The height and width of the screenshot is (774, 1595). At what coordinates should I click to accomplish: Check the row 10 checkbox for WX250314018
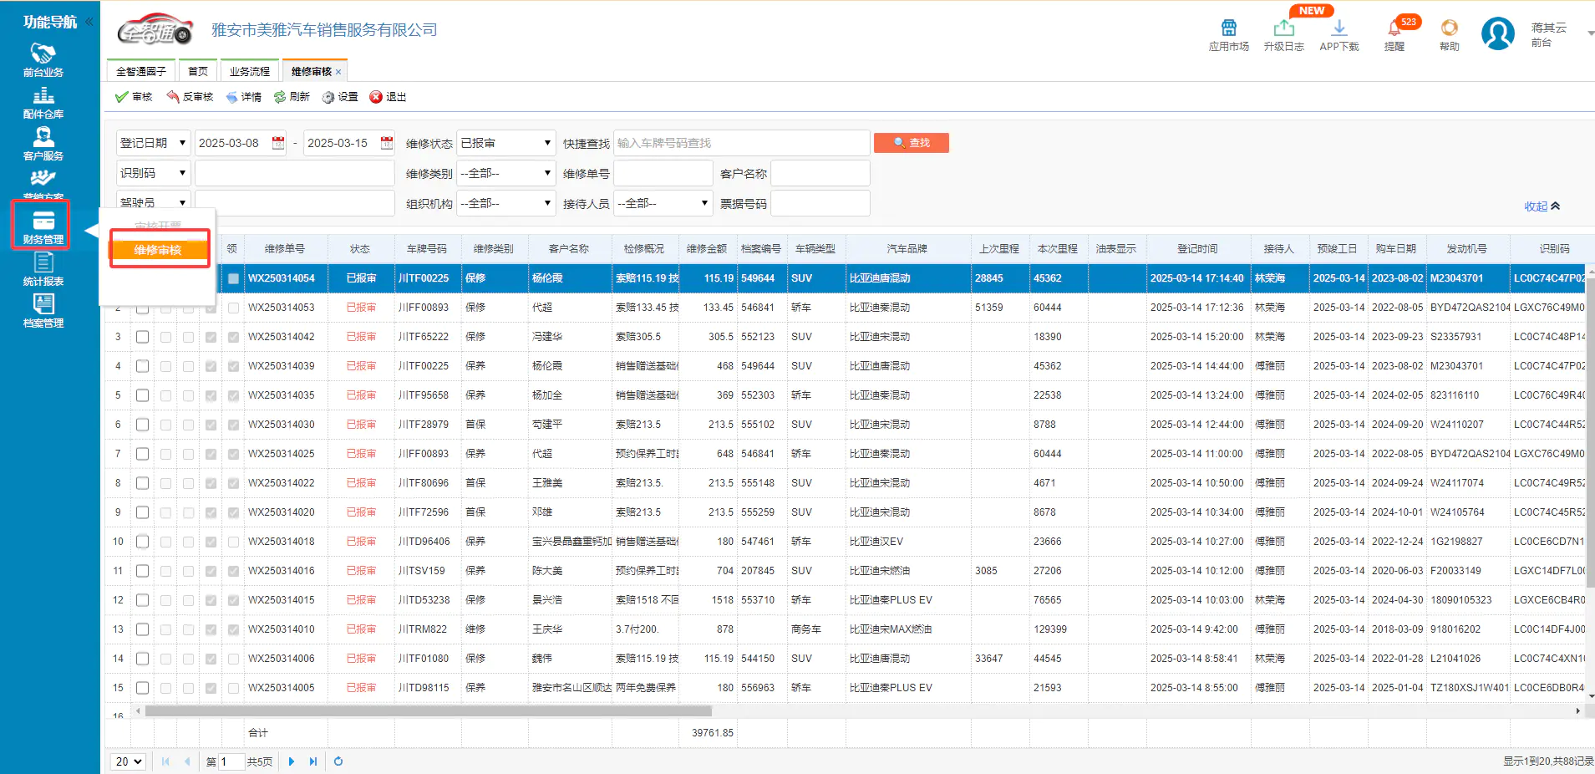[143, 542]
